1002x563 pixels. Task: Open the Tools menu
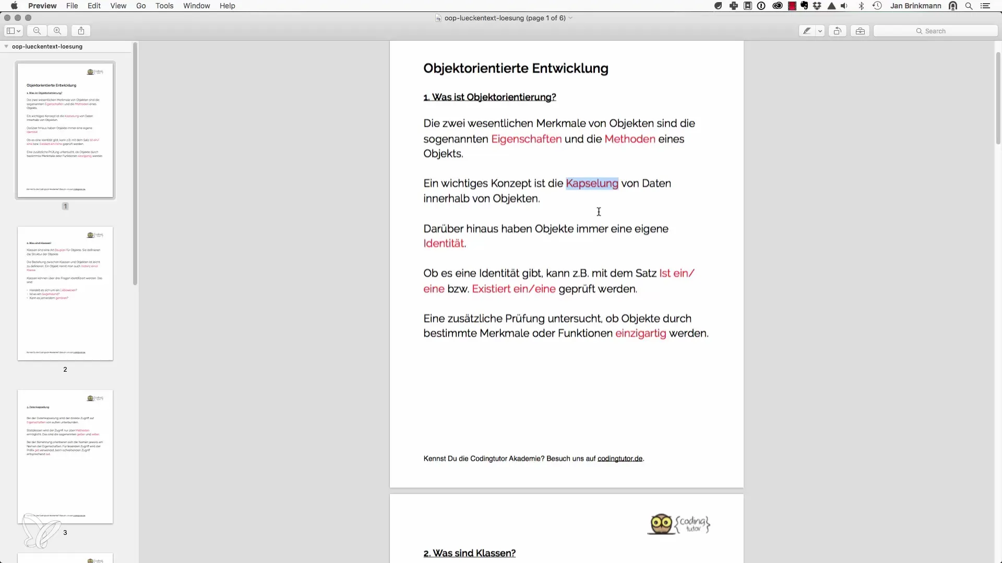click(x=164, y=6)
